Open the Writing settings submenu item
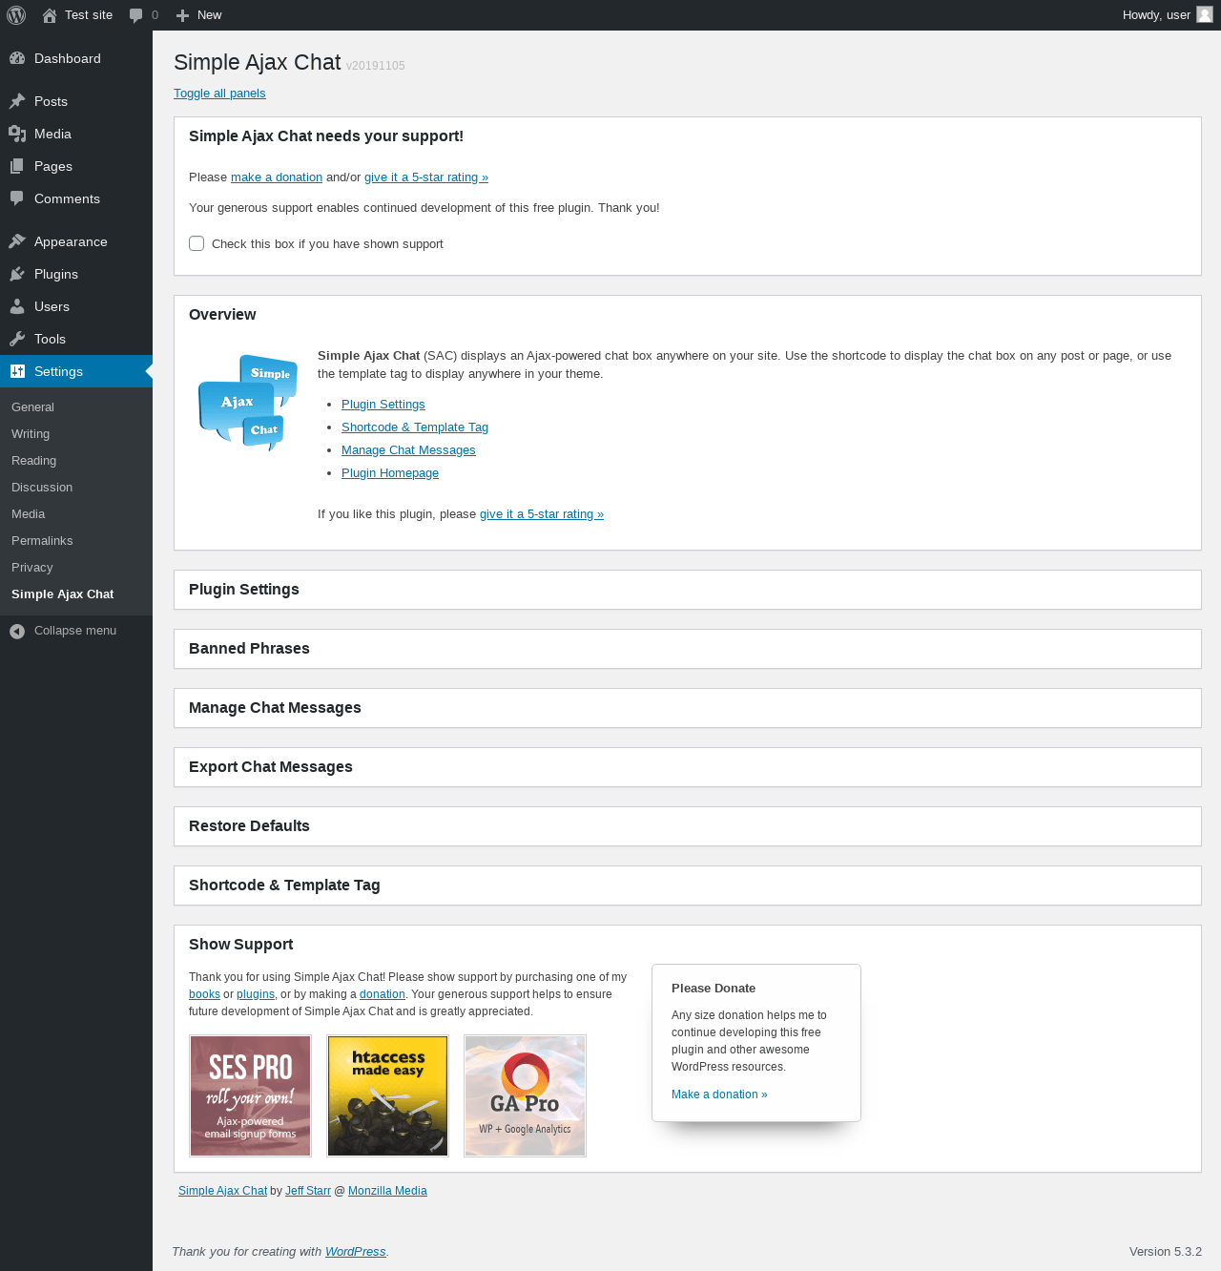1221x1271 pixels. pos(31,434)
